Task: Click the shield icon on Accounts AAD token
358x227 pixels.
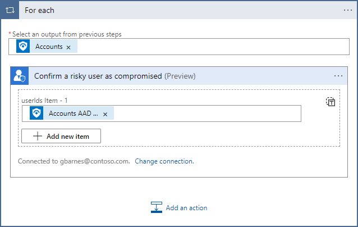Action: coord(36,114)
